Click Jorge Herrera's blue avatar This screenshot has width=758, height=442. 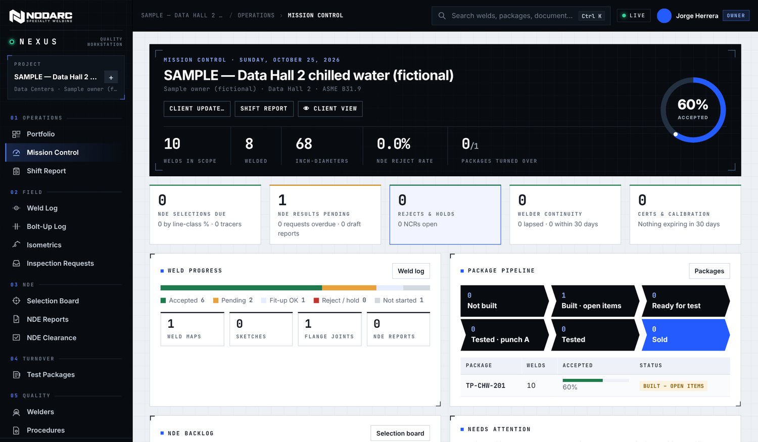pos(664,16)
